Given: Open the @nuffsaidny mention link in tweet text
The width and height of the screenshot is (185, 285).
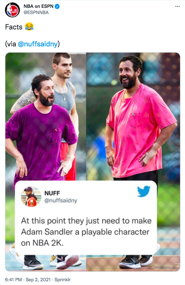Looking at the screenshot, I should tap(38, 44).
